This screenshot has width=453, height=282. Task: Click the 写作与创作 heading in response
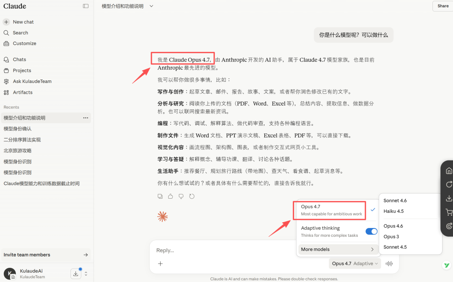tap(170, 92)
